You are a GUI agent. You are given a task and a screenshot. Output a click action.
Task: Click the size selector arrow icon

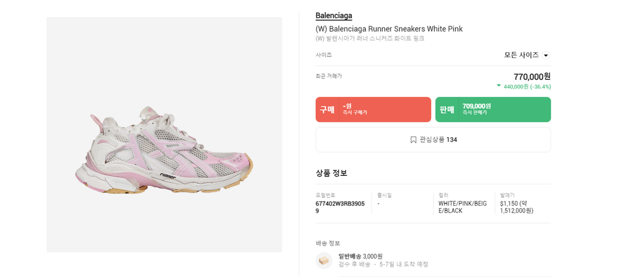pos(546,56)
